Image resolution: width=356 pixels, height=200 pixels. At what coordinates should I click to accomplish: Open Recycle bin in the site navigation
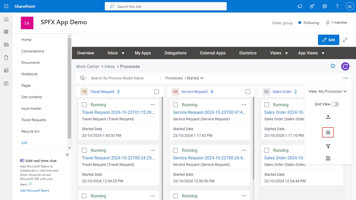(30, 131)
